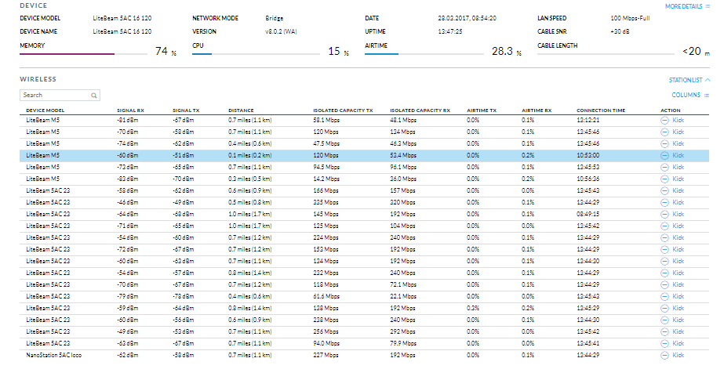The width and height of the screenshot is (724, 369).
Task: Click the Memory usage bar
Action: pyautogui.click(x=83, y=54)
